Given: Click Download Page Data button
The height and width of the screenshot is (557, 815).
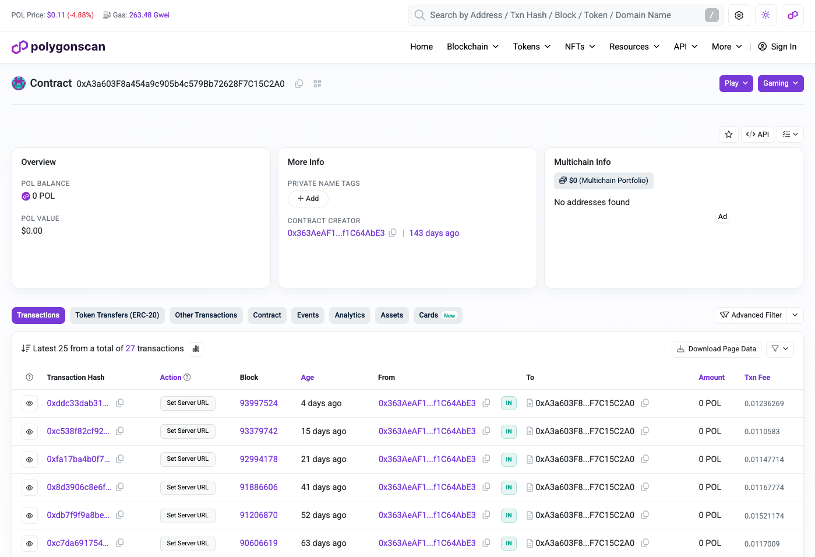Looking at the screenshot, I should click(x=717, y=349).
